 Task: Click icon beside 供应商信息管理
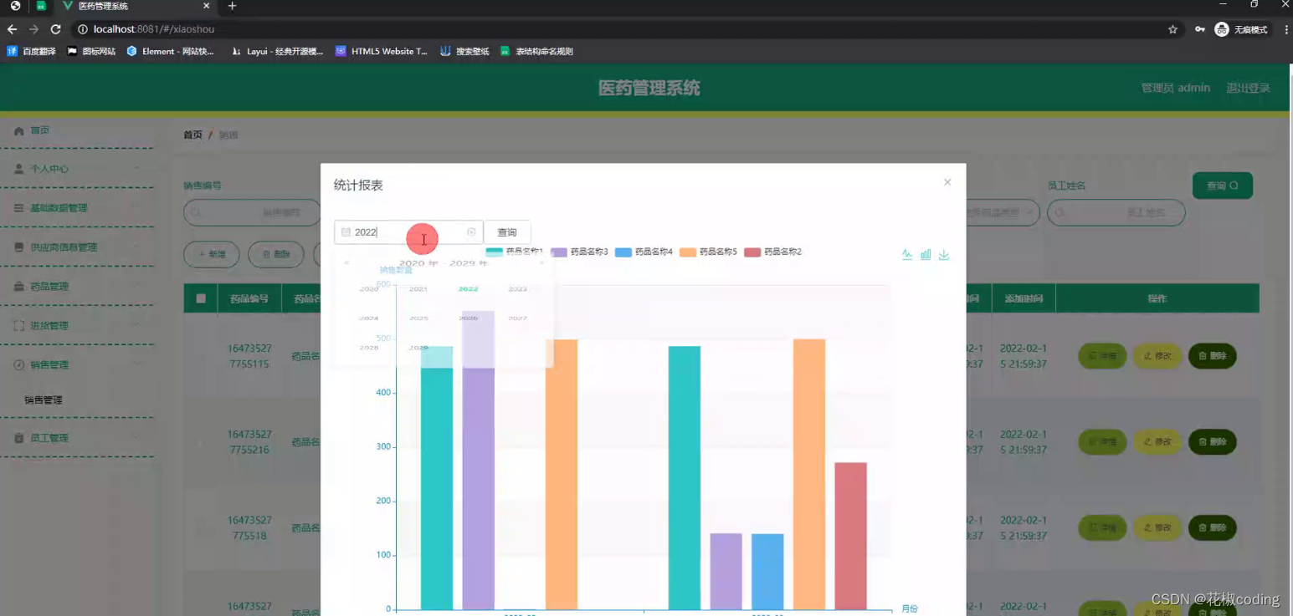(19, 247)
